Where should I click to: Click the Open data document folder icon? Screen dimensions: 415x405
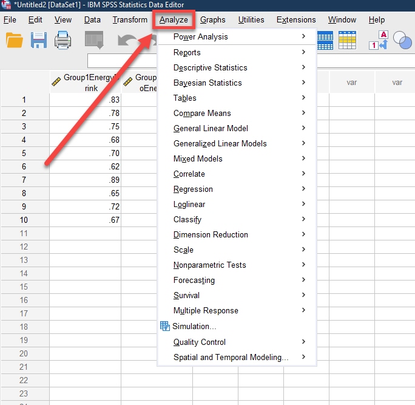click(x=15, y=40)
